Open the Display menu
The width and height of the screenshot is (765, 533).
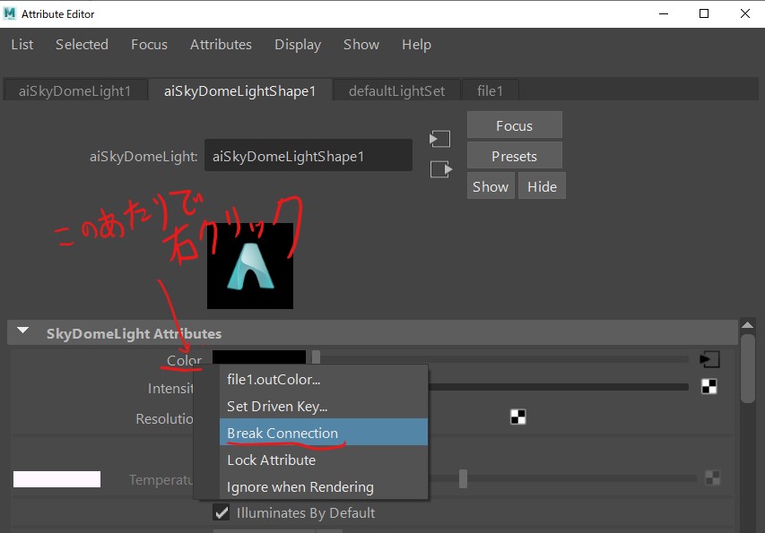pos(298,44)
